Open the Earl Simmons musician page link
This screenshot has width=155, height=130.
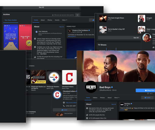click(31, 112)
